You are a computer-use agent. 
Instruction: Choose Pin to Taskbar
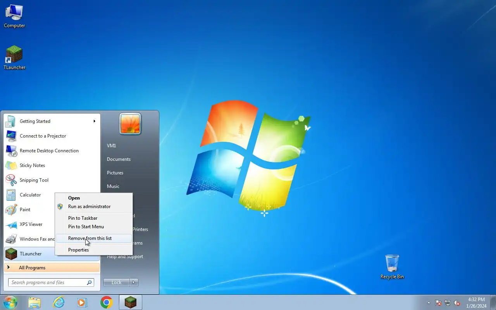click(94, 218)
